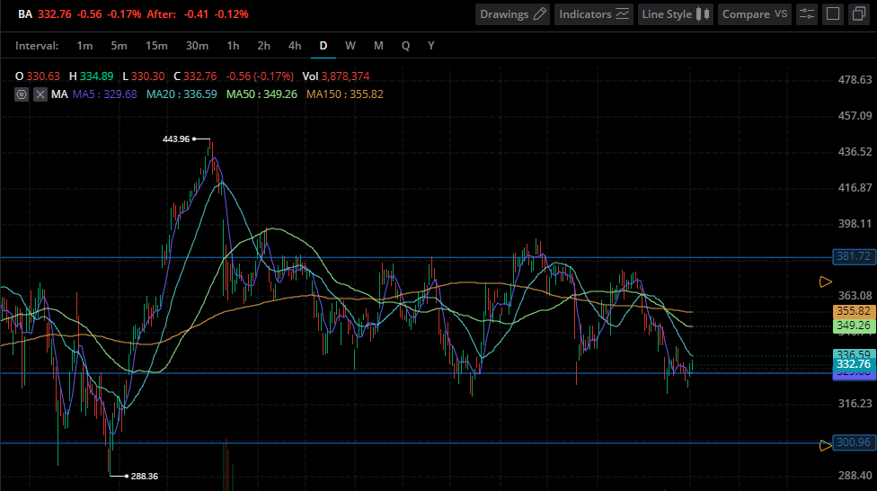
Task: Select the 30m interval
Action: pyautogui.click(x=197, y=46)
